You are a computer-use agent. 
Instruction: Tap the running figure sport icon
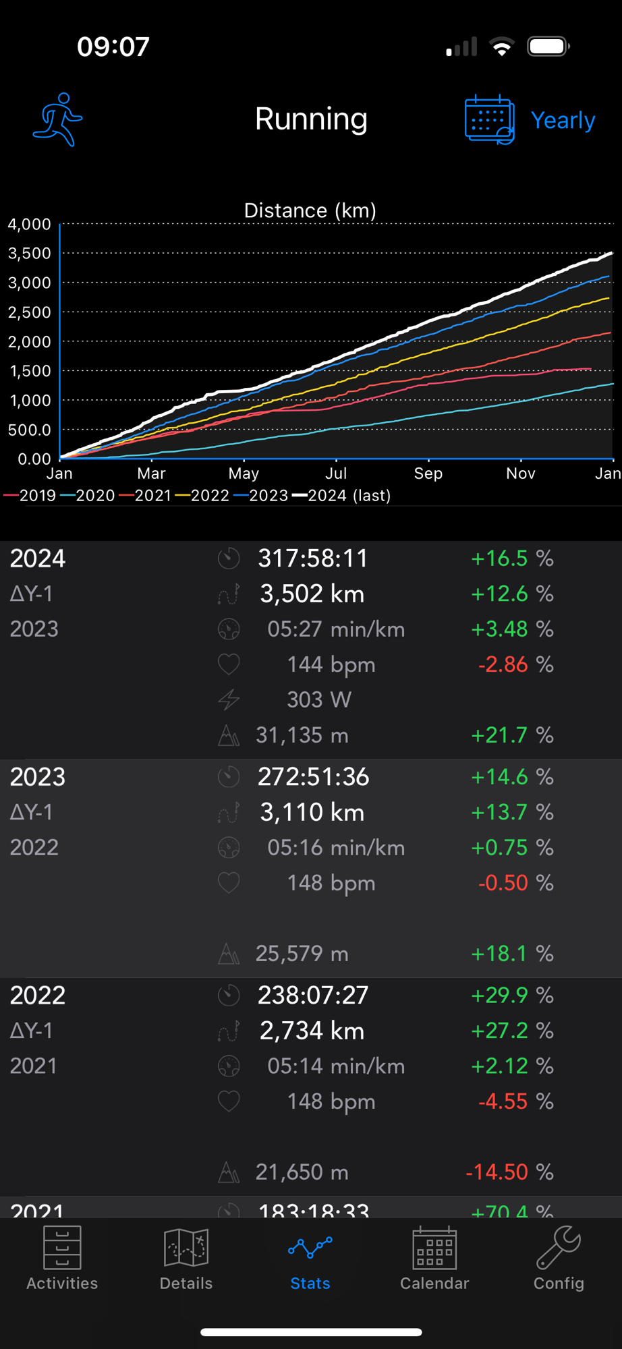[58, 119]
